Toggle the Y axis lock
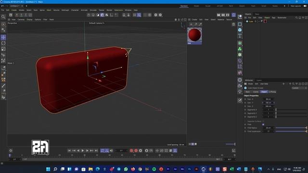308x173 pixels. pyautogui.click(x=21, y=15)
